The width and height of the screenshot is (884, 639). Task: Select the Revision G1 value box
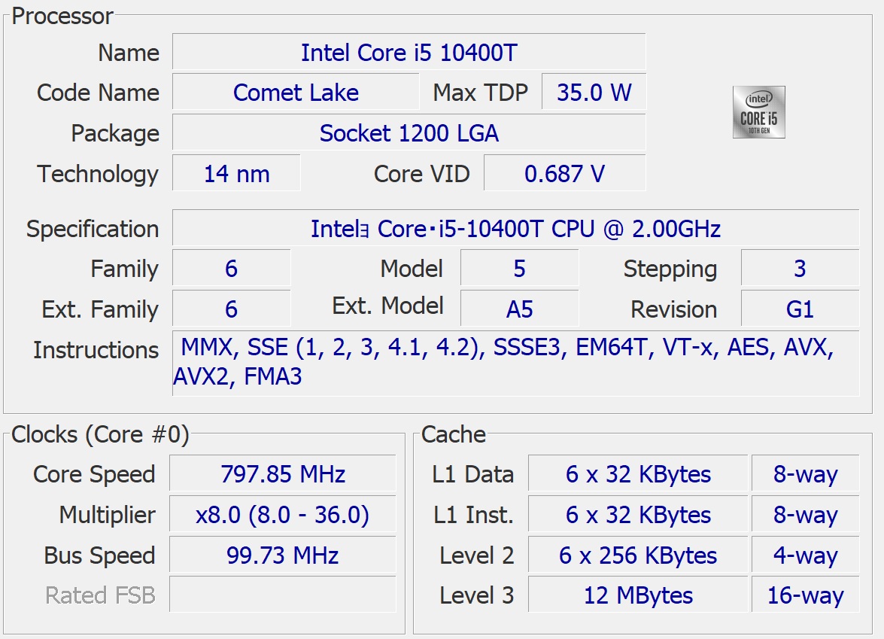click(x=800, y=309)
